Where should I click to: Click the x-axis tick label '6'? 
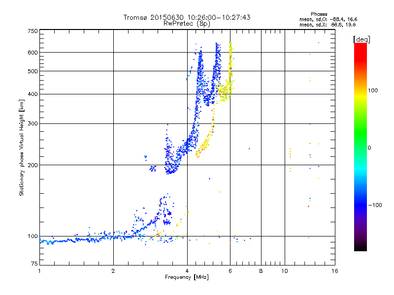pyautogui.click(x=230, y=271)
